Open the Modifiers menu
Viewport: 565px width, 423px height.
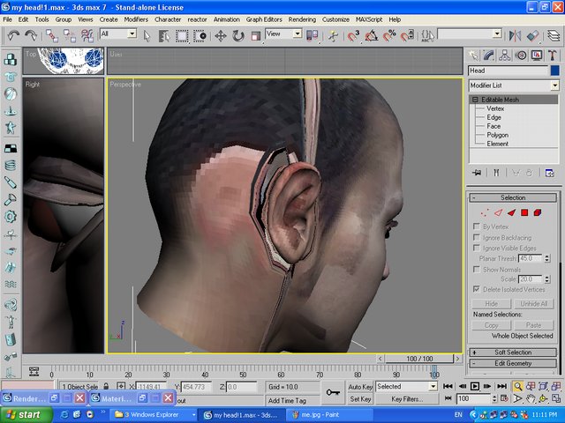136,19
